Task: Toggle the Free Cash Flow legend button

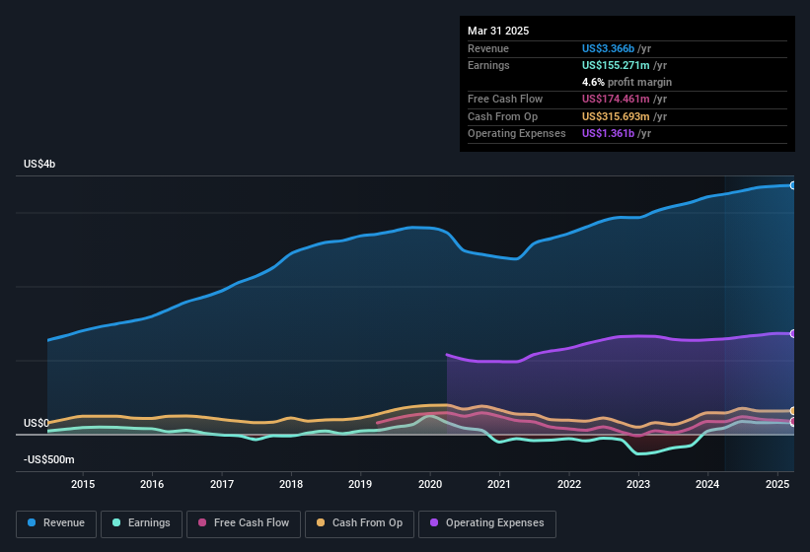Action: tap(244, 523)
